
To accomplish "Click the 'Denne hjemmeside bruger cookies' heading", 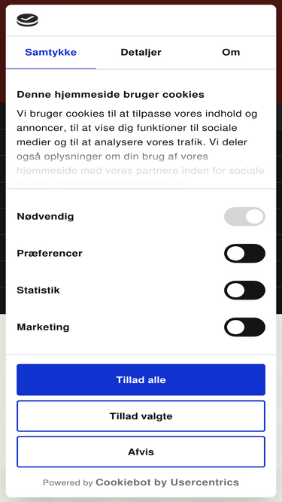I will pyautogui.click(x=111, y=95).
